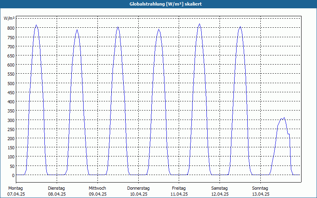Screen dimensions: 317x198
Task: Click the 400 value on Y axis
Action: [x=11, y=102]
